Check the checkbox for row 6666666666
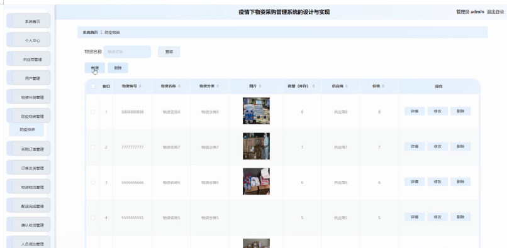 [93, 183]
